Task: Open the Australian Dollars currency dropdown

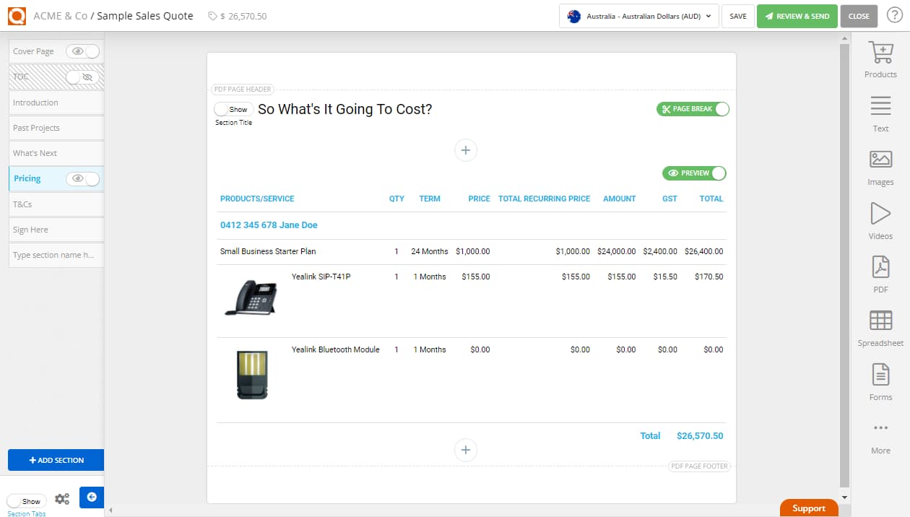Action: (638, 16)
